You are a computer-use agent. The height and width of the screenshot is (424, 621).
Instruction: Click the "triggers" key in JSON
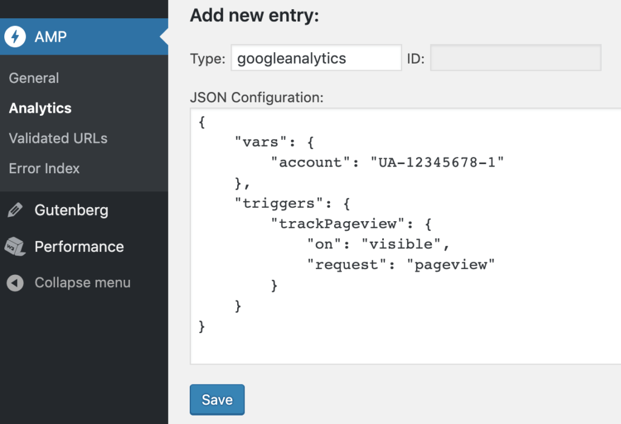(279, 203)
